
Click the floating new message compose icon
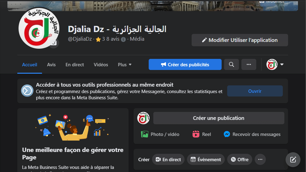click(293, 160)
